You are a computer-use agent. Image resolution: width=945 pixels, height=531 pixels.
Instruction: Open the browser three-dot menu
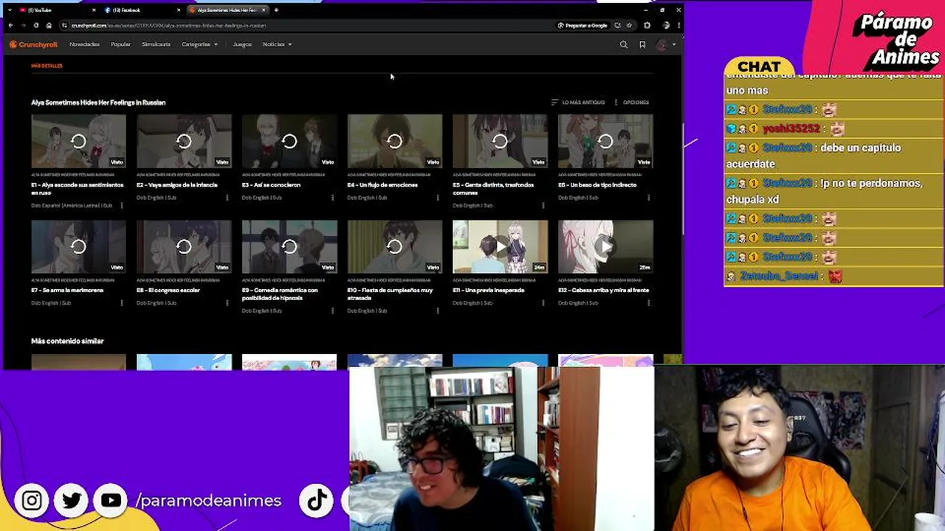[678, 25]
